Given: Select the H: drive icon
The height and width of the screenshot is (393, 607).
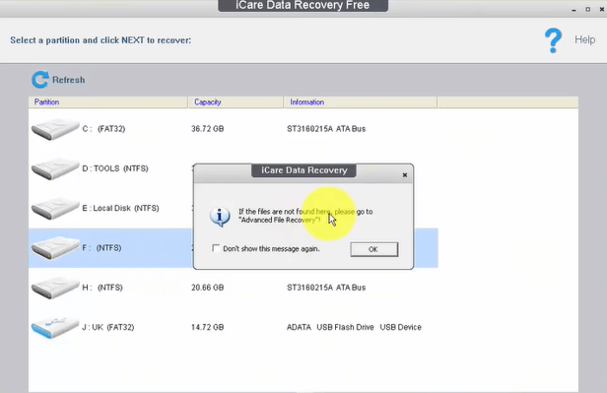Looking at the screenshot, I should [x=55, y=288].
